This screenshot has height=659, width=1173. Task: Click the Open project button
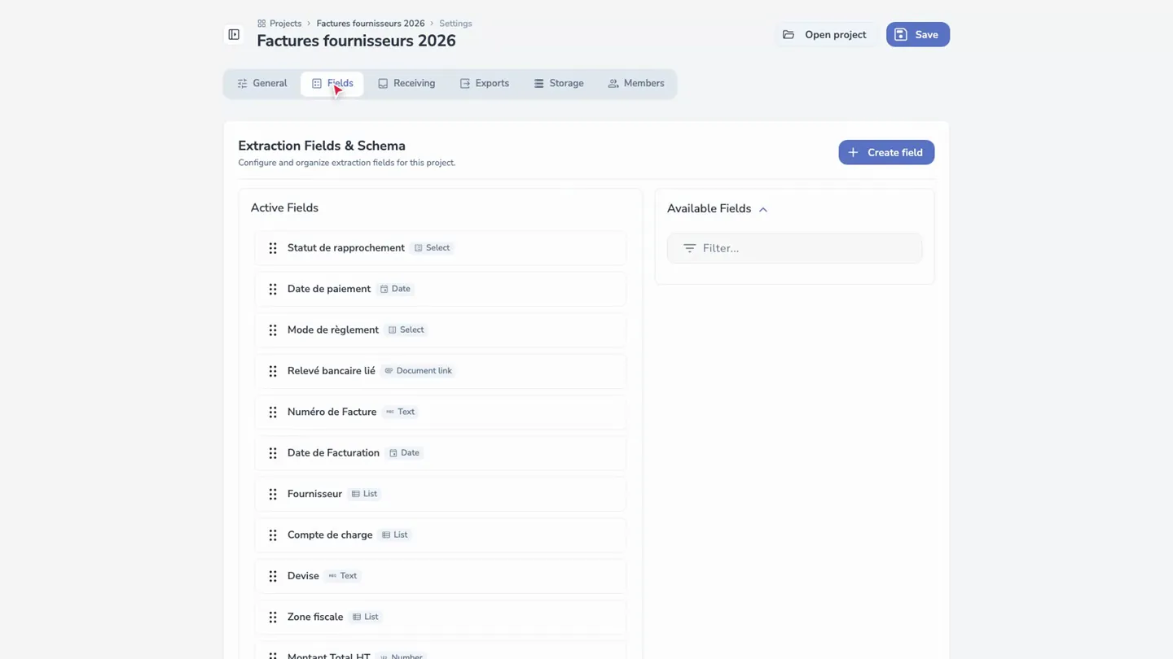824,34
